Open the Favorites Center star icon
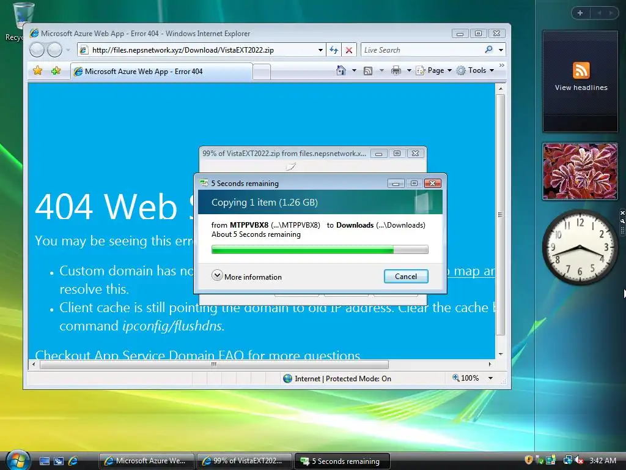This screenshot has width=626, height=470. click(37, 71)
